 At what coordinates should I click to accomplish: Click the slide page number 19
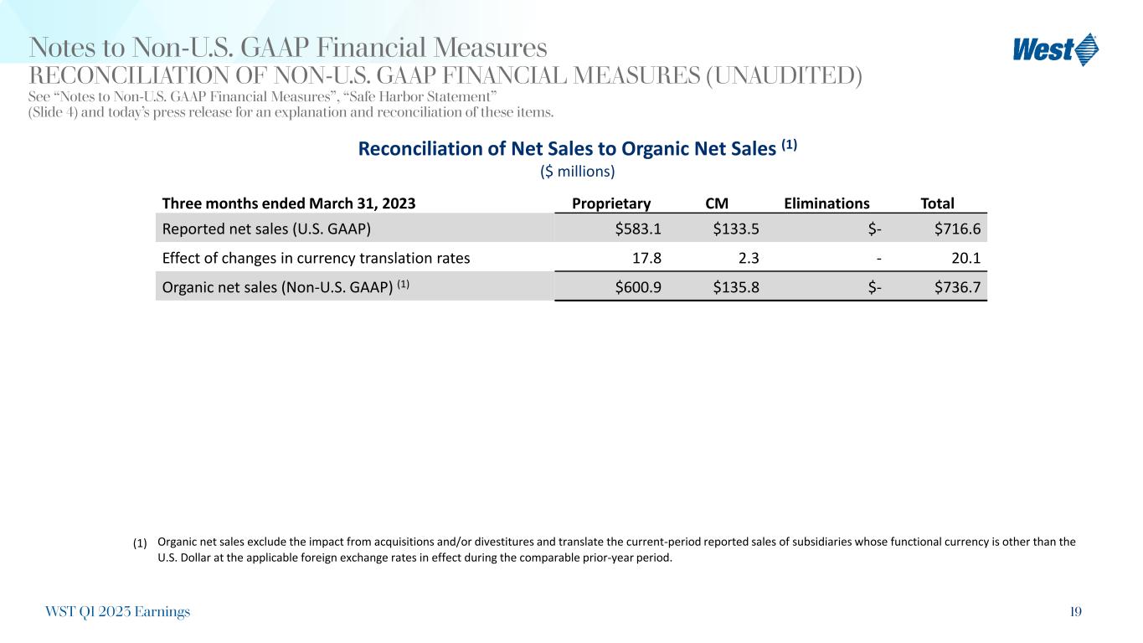1075,612
